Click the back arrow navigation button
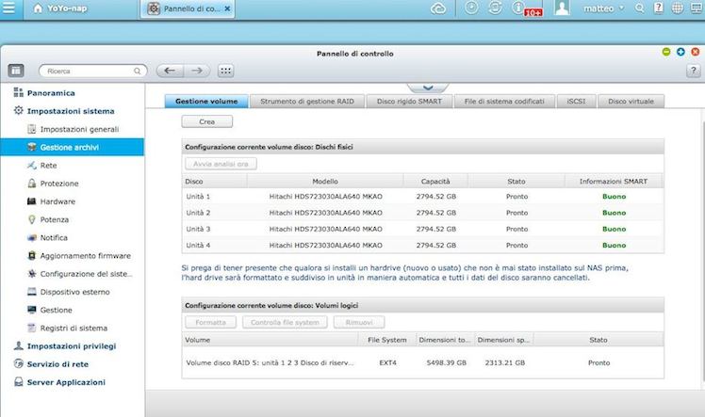The width and height of the screenshot is (705, 417). [169, 71]
